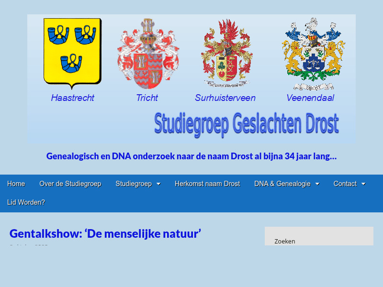Open the Lid Worden? page
Screen dimensions: 383x287
(x=26, y=202)
